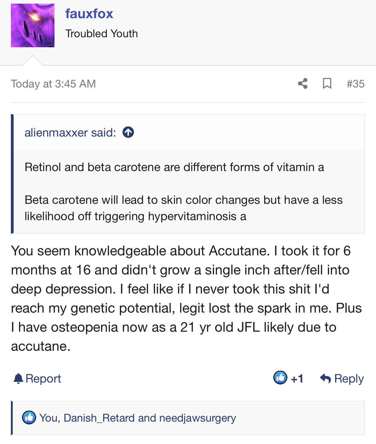376x444 pixels.
Task: Click the Report text link
Action: [43, 379]
